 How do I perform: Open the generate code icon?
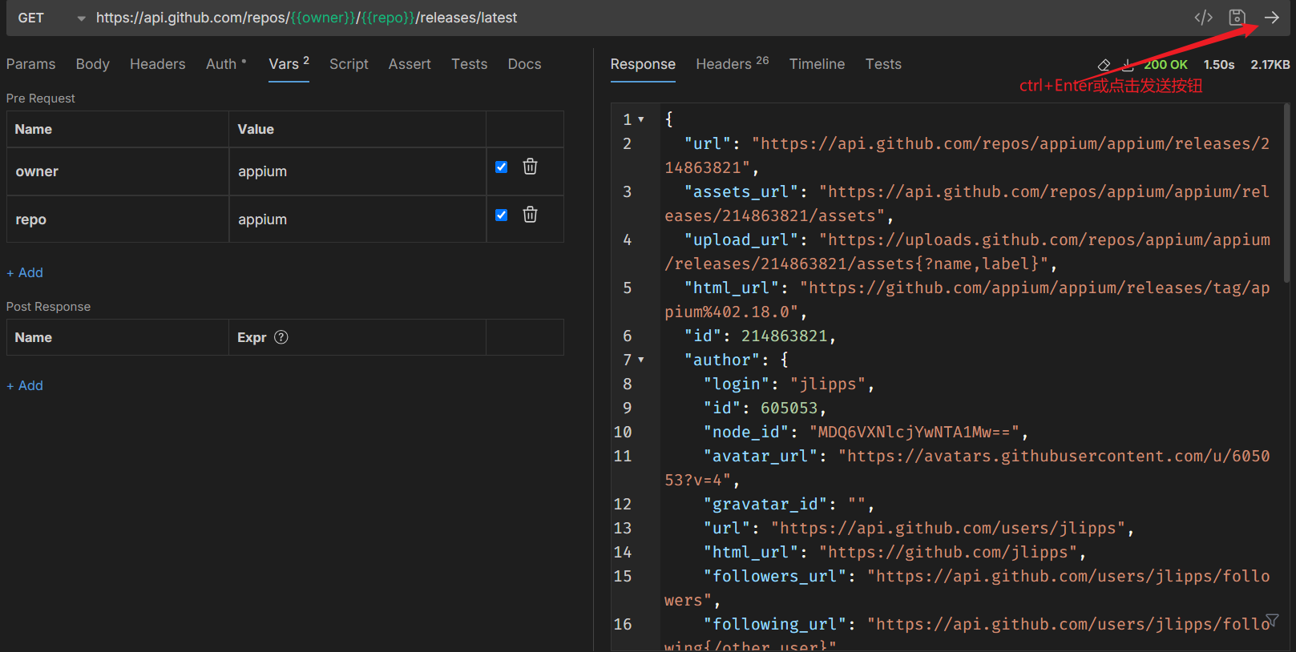pyautogui.click(x=1203, y=18)
